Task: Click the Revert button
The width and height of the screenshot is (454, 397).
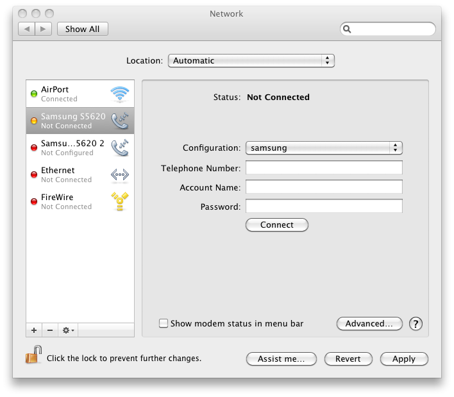Action: 348,359
